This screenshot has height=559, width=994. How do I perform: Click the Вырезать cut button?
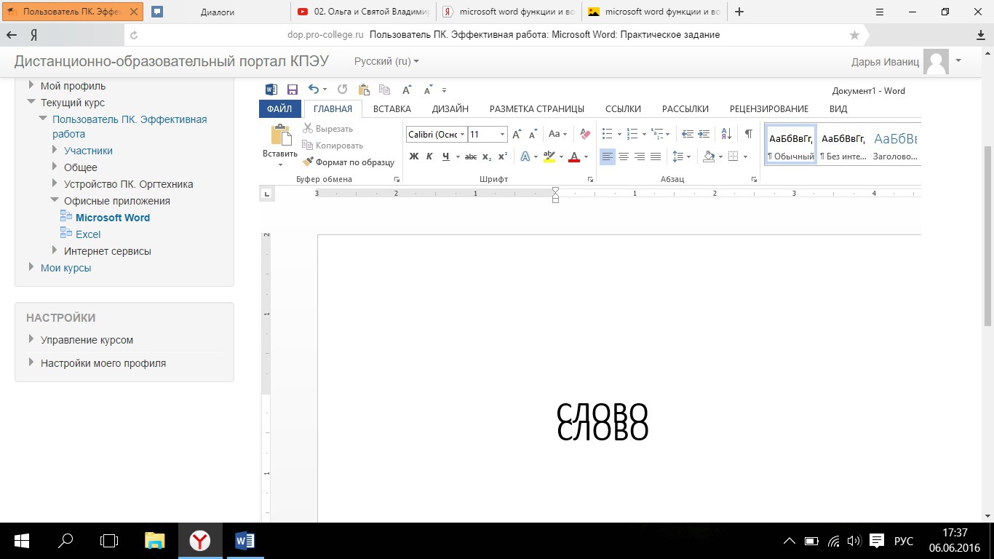tap(328, 129)
